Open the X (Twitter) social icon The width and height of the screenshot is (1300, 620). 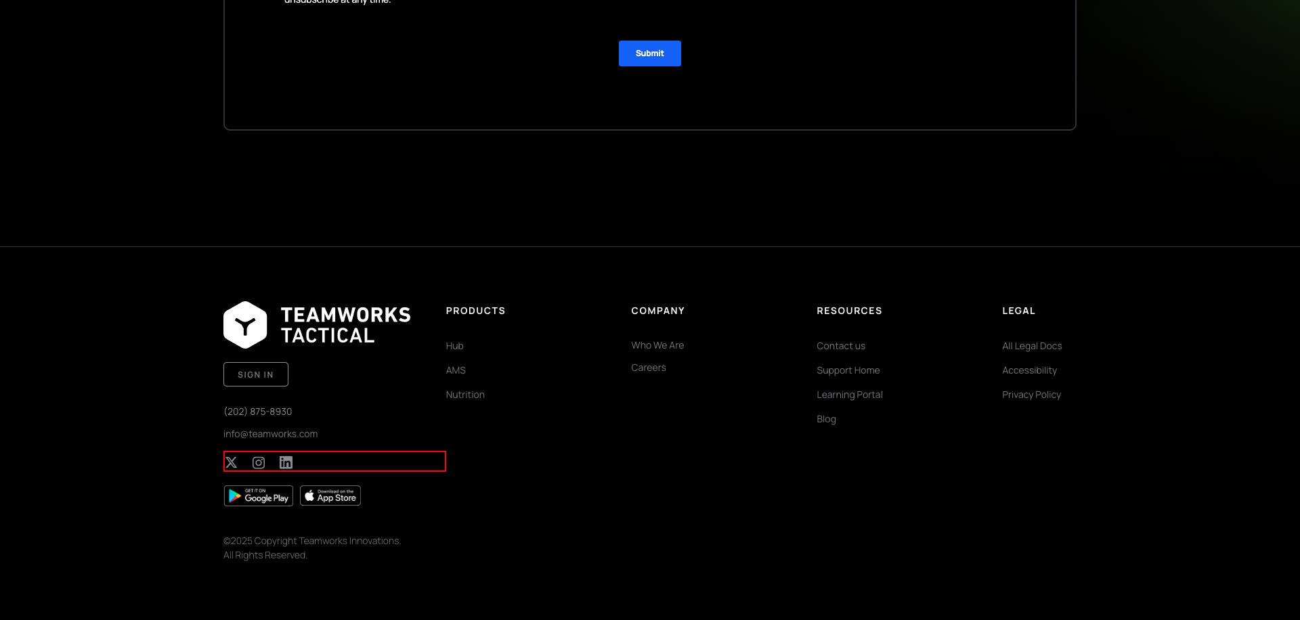pos(232,462)
